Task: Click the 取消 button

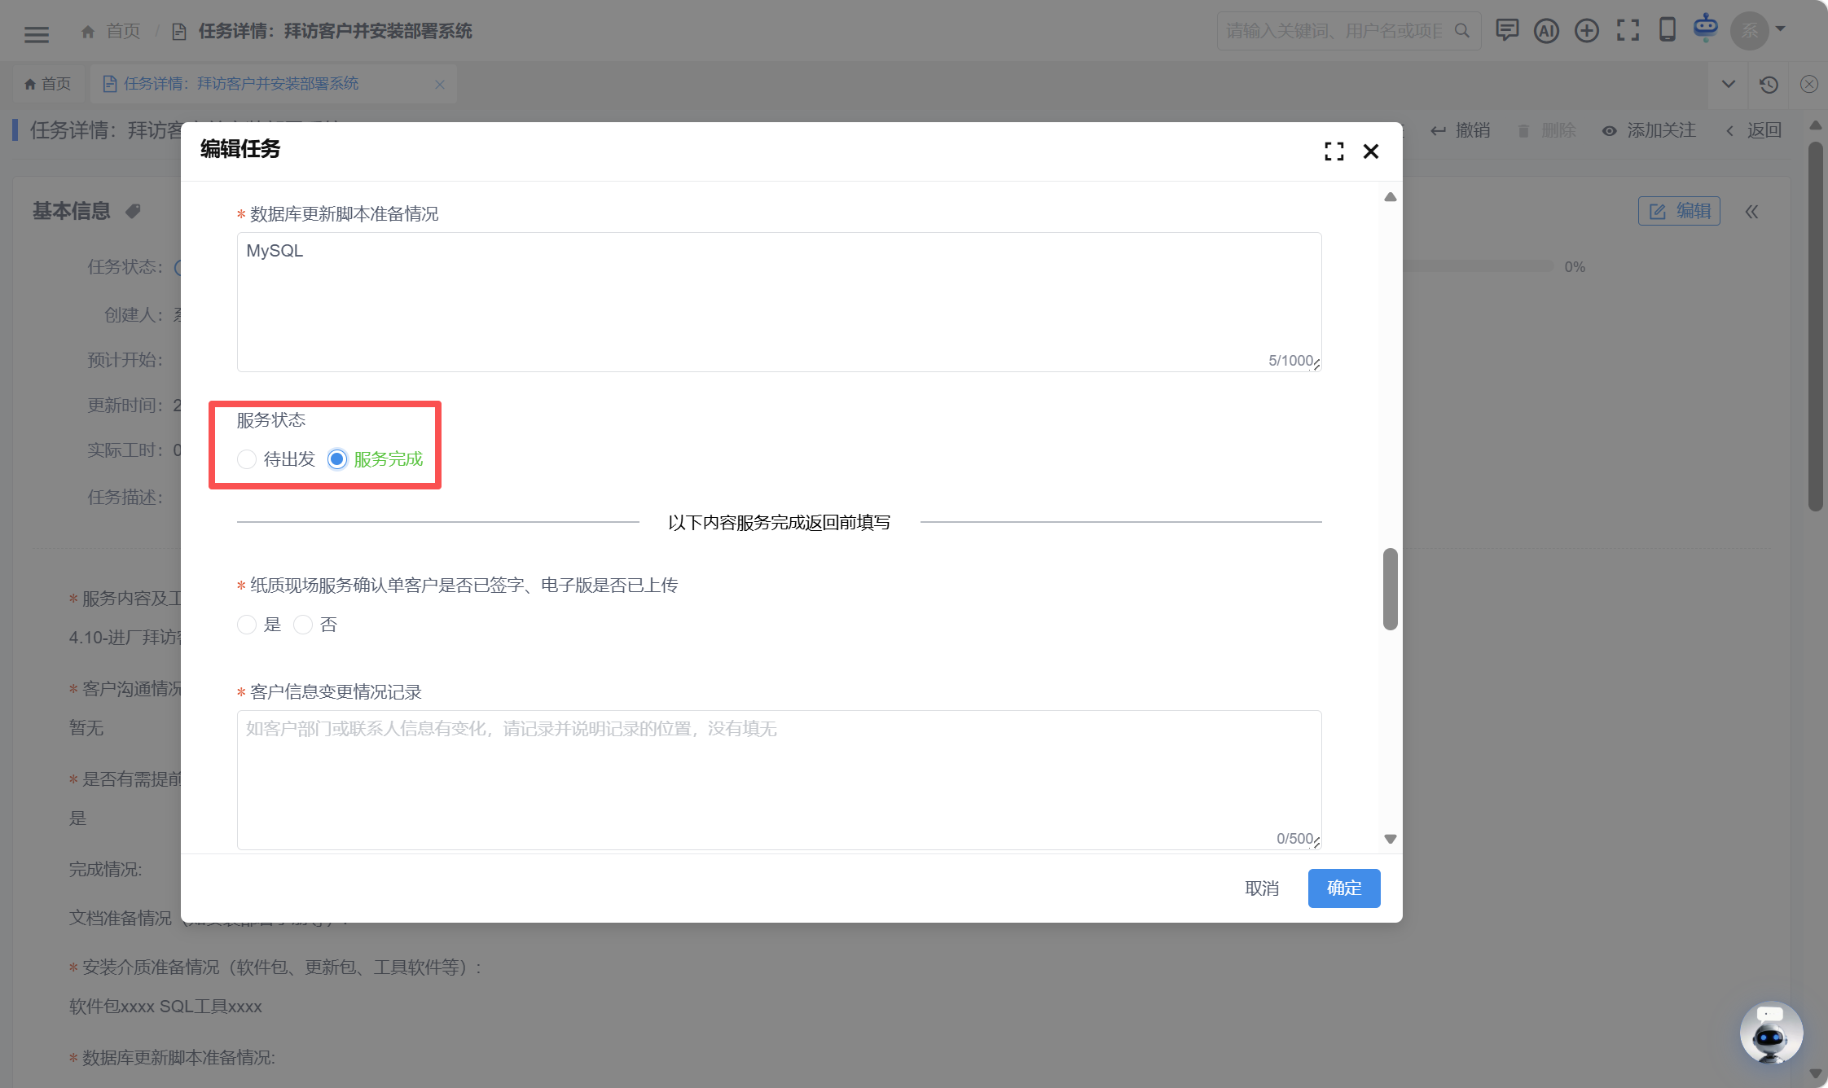Action: pos(1262,888)
